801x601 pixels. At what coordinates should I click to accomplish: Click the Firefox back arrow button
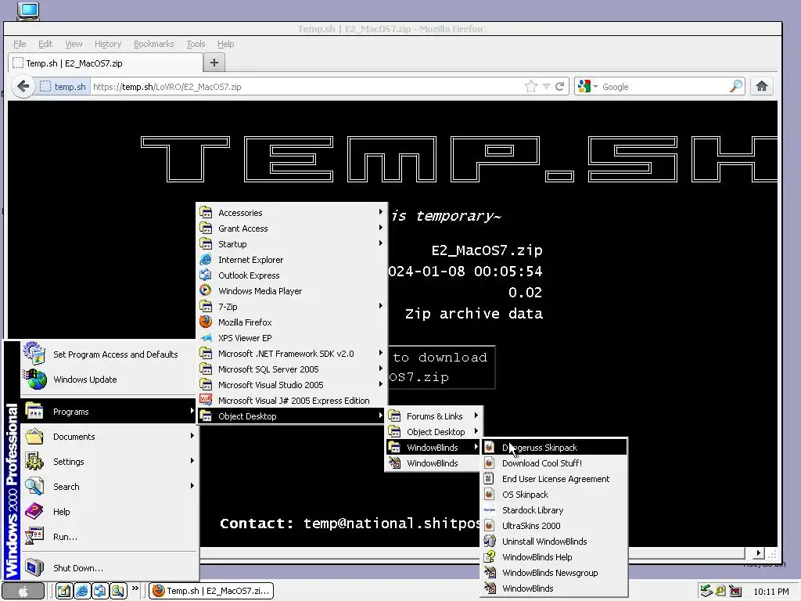tap(23, 86)
